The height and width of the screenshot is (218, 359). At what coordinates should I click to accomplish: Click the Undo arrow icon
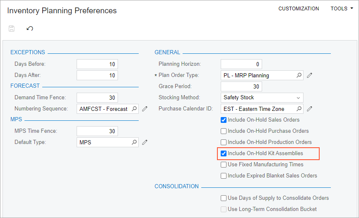30,29
